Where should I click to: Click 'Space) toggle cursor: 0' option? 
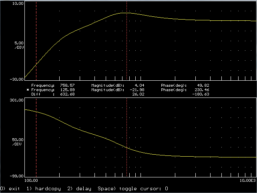click(133, 189)
